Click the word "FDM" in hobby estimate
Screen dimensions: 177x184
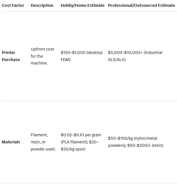point(66,60)
